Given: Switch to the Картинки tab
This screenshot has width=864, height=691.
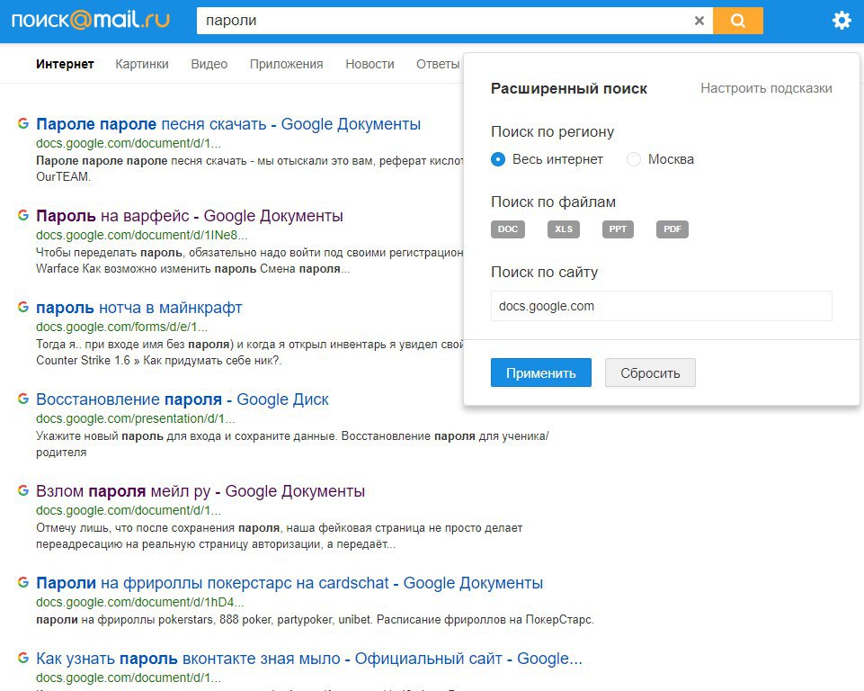Looking at the screenshot, I should (142, 64).
